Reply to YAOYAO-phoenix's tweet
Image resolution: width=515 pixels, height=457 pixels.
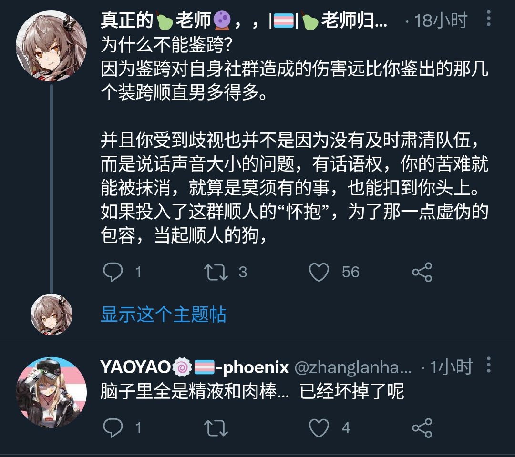(x=113, y=428)
